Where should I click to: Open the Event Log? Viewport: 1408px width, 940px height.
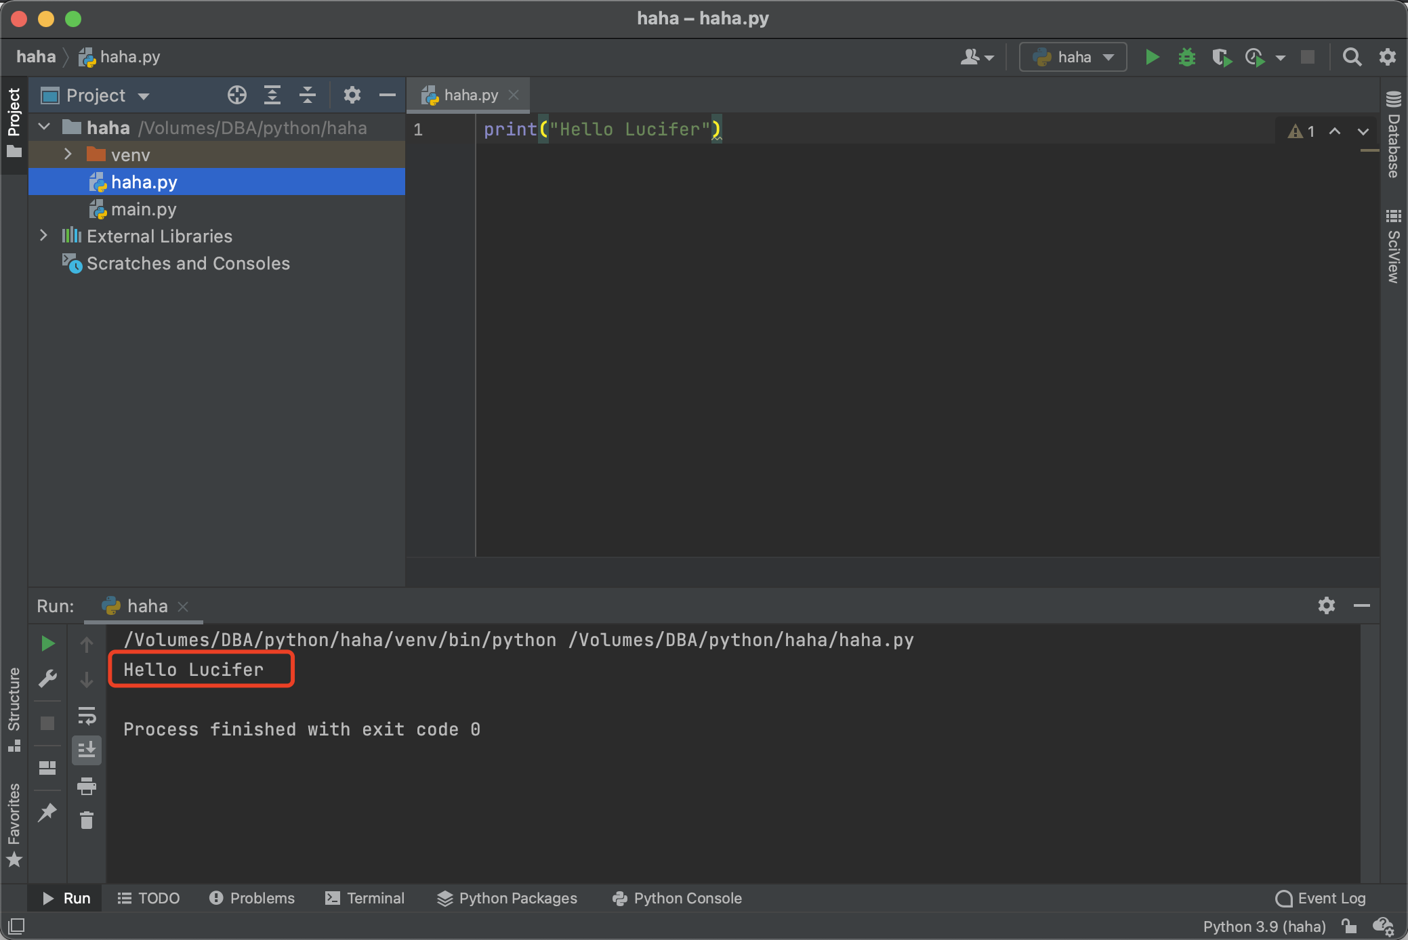click(1321, 898)
